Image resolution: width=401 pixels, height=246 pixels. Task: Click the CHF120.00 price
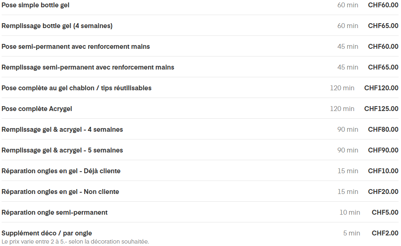point(381,88)
